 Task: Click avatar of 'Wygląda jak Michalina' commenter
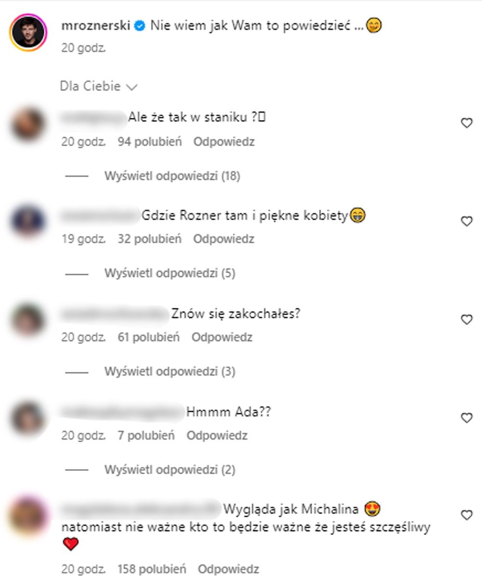[27, 515]
